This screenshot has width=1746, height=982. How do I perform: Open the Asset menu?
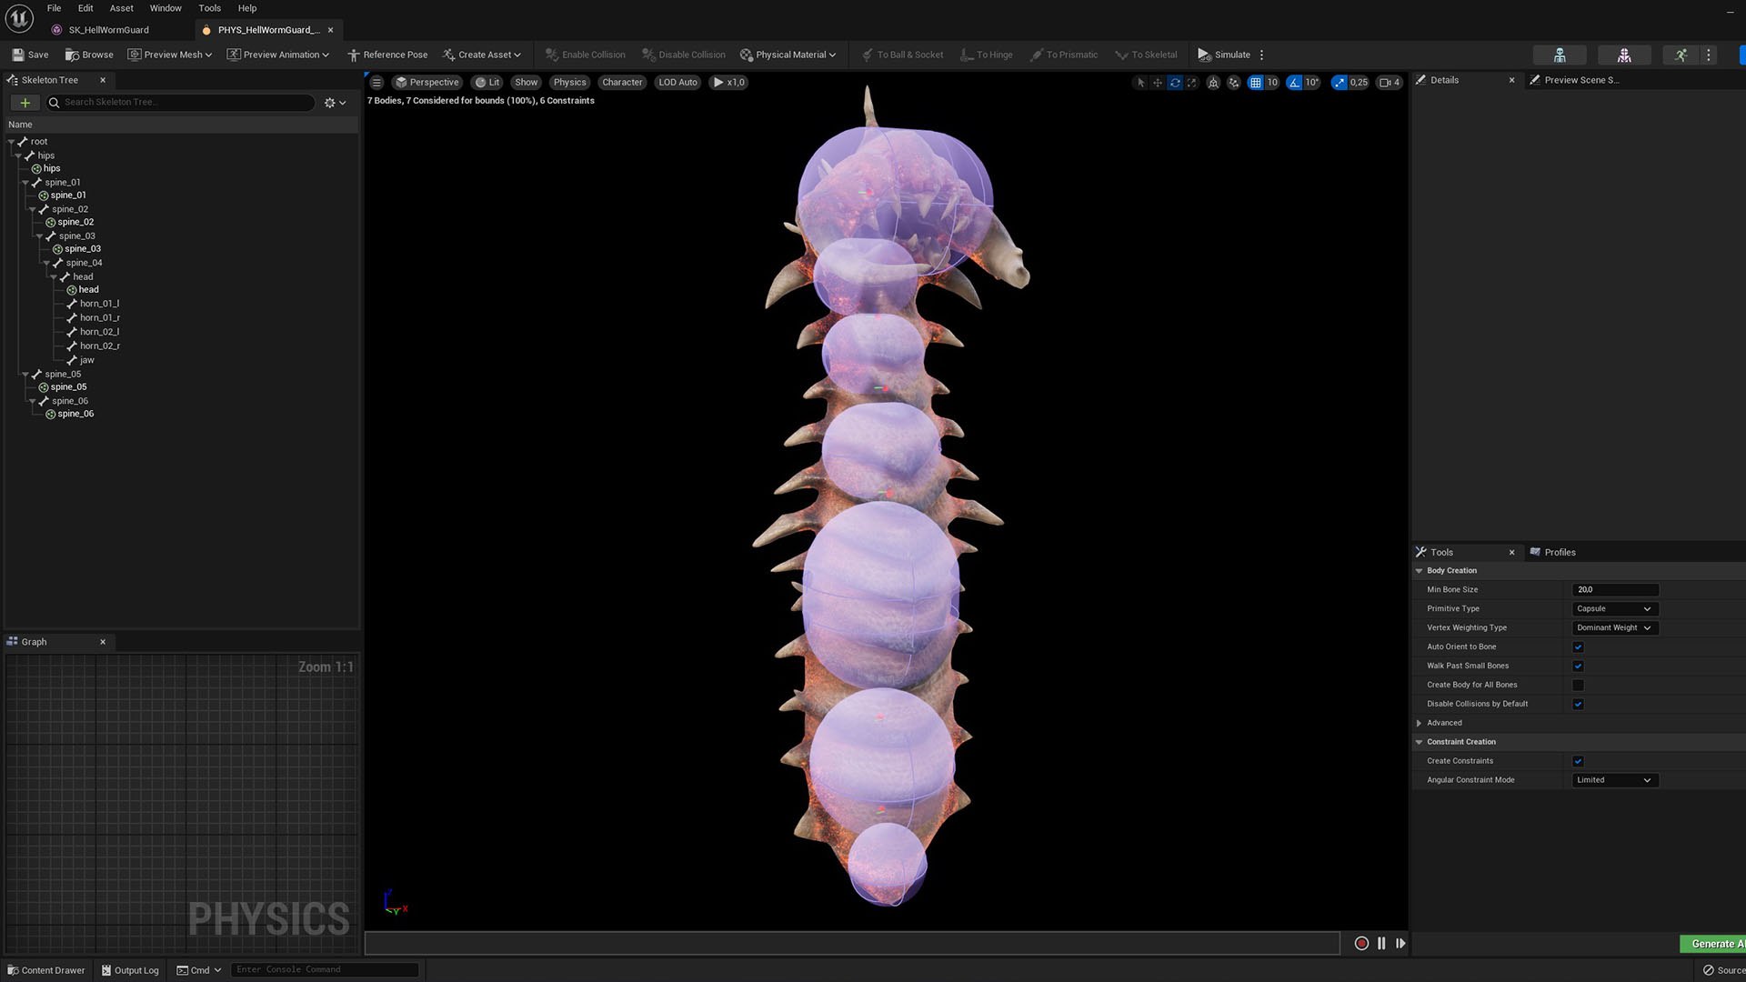pos(121,8)
